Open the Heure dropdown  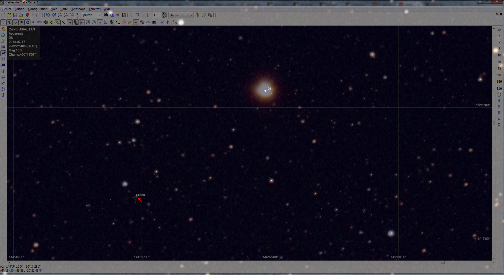pos(191,15)
